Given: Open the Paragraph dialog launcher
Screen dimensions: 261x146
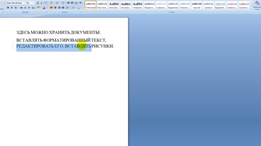Looking at the screenshot, I should 82,12.
